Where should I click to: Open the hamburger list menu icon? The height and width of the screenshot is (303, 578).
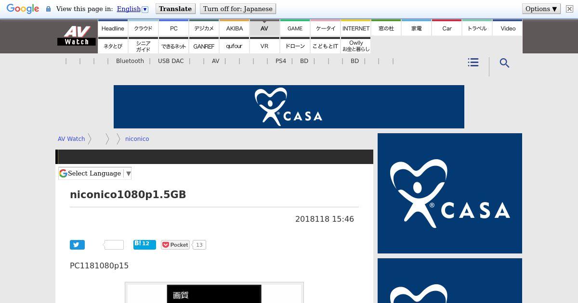[x=473, y=63]
